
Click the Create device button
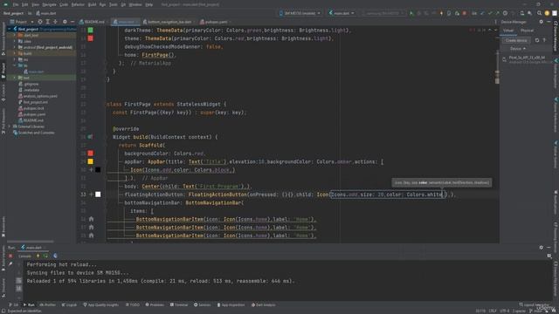tap(516, 40)
